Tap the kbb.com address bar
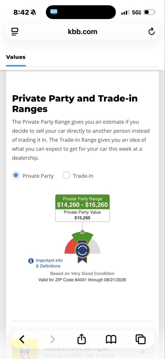Screen dimensions: 165x359 pyautogui.click(x=82, y=31)
